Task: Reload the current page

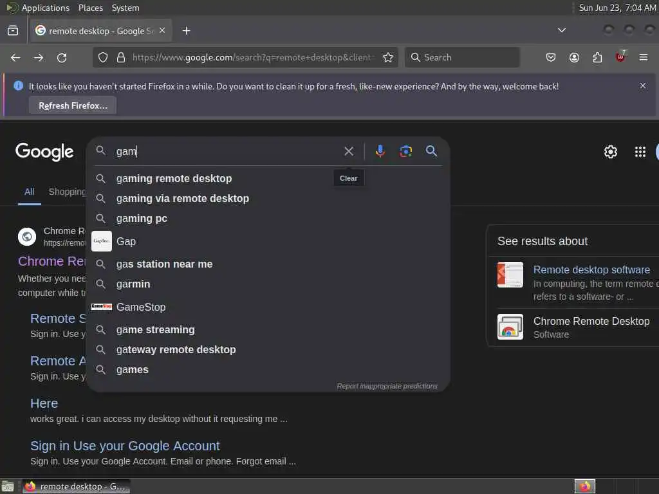Action: pos(62,57)
